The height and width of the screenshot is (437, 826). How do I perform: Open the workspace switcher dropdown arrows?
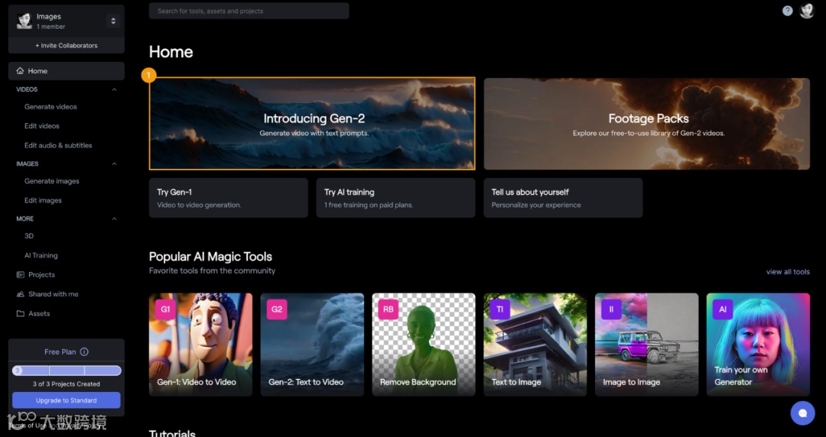click(x=112, y=21)
